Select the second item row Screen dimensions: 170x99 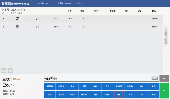click(x=82, y=27)
